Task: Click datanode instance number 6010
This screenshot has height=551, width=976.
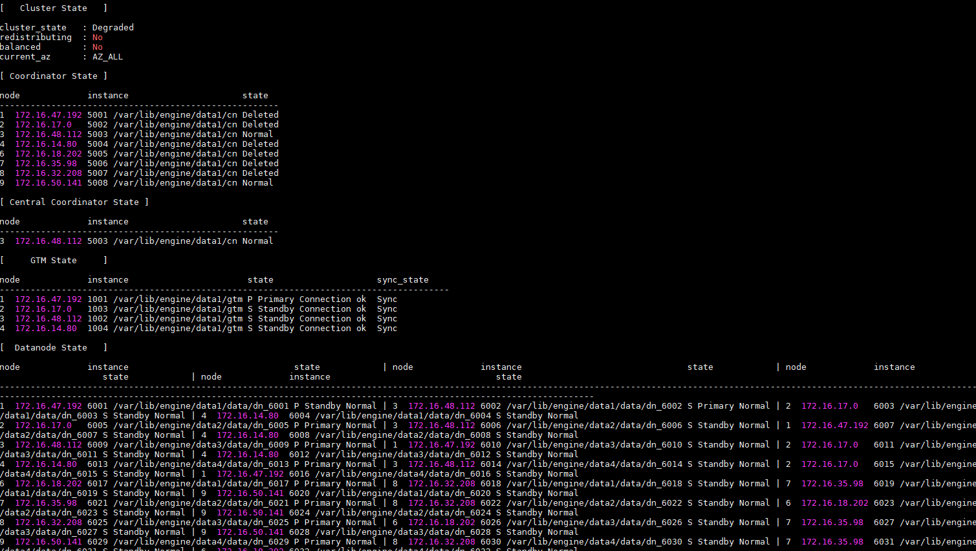Action: pyautogui.click(x=491, y=445)
